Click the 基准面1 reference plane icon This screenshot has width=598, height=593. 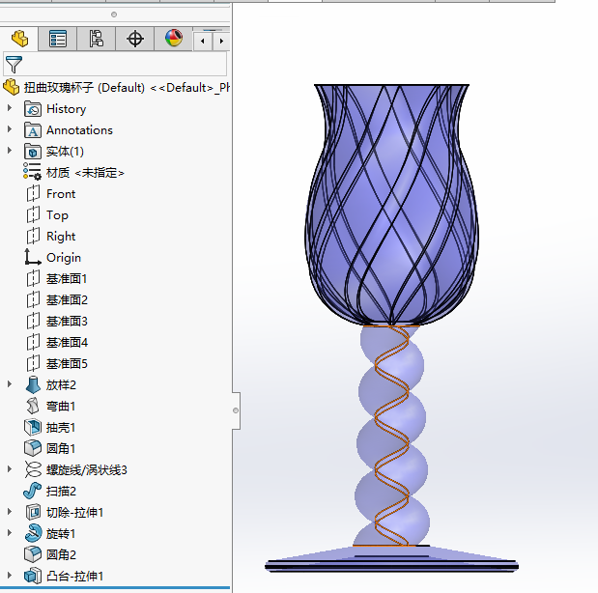[x=33, y=278]
